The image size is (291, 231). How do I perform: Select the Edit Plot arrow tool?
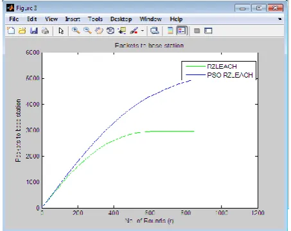tap(61, 31)
